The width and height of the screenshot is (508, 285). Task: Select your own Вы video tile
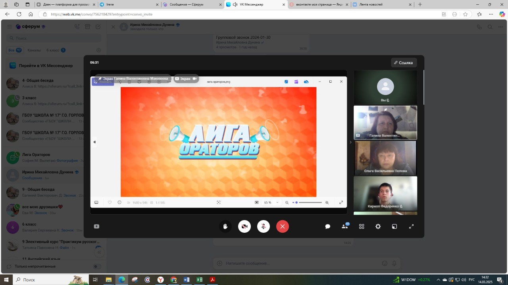click(385, 87)
